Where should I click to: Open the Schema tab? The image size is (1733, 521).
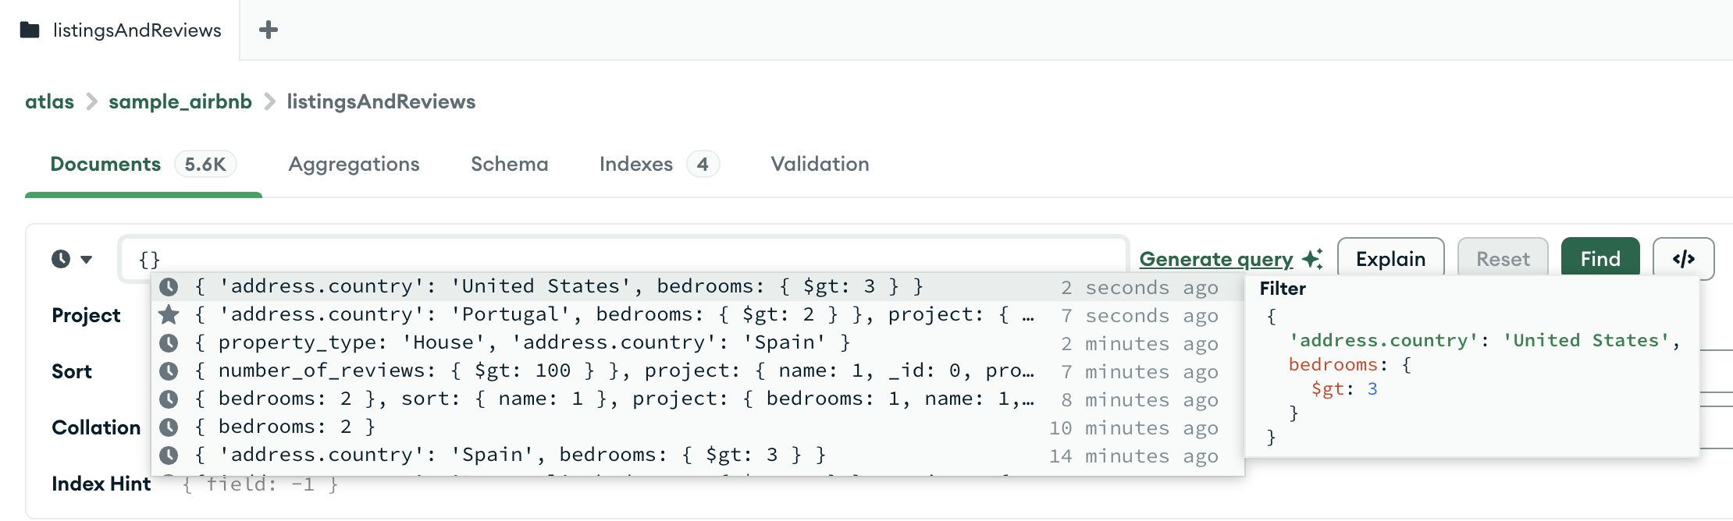pyautogui.click(x=510, y=164)
